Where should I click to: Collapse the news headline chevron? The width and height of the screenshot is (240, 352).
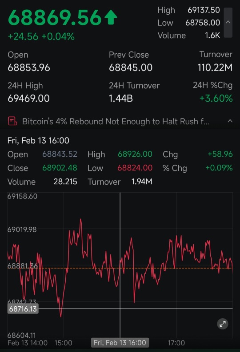(x=230, y=121)
